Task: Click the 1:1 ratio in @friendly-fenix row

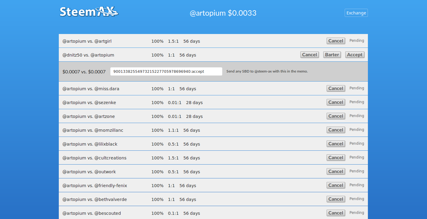Action: point(171,186)
